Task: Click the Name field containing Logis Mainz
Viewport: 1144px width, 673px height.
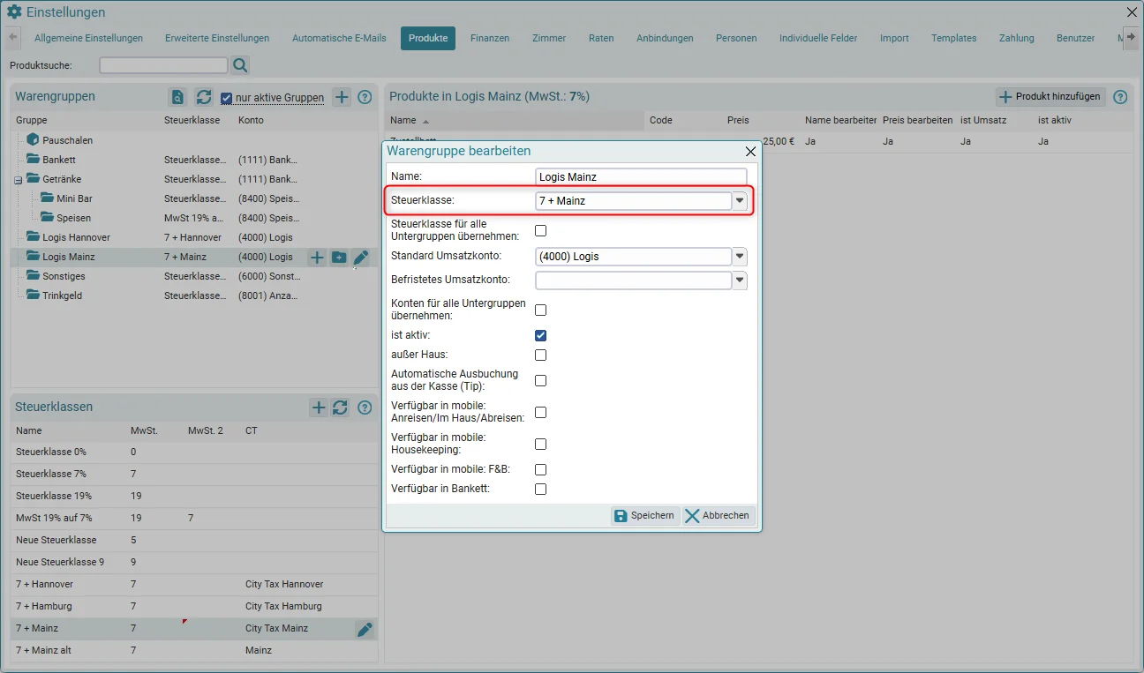Action: [641, 176]
